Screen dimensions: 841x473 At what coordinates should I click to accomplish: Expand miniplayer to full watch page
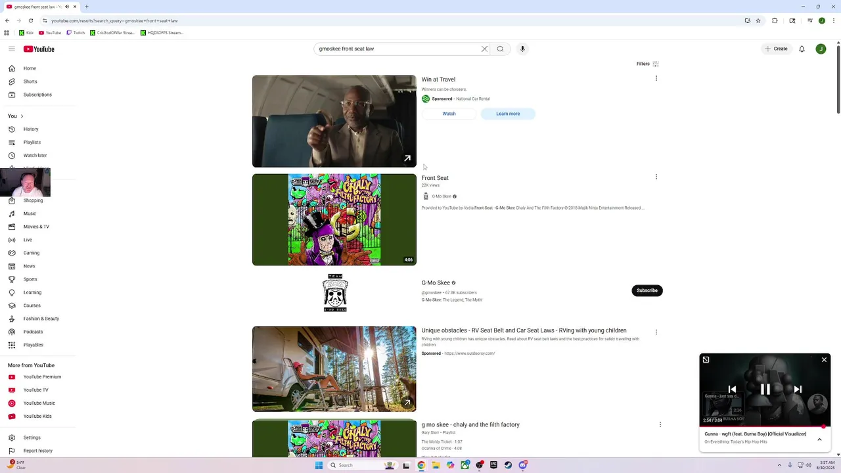(x=706, y=359)
